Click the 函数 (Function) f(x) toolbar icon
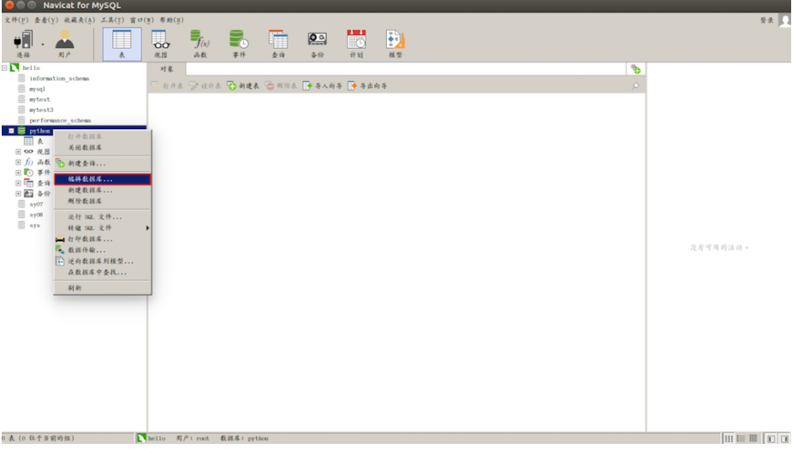Image resolution: width=798 pixels, height=449 pixels. point(200,44)
